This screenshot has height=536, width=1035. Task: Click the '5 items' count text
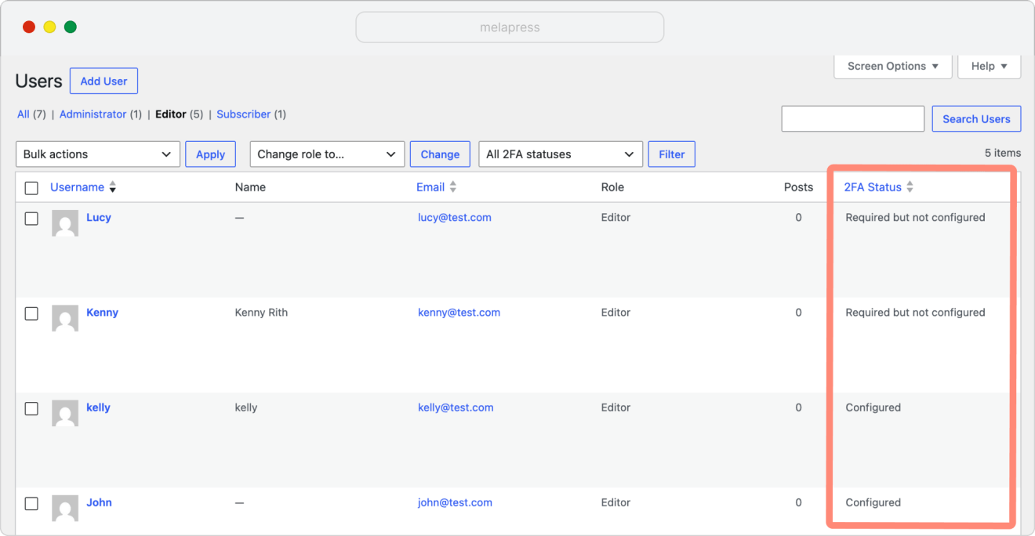click(1003, 153)
